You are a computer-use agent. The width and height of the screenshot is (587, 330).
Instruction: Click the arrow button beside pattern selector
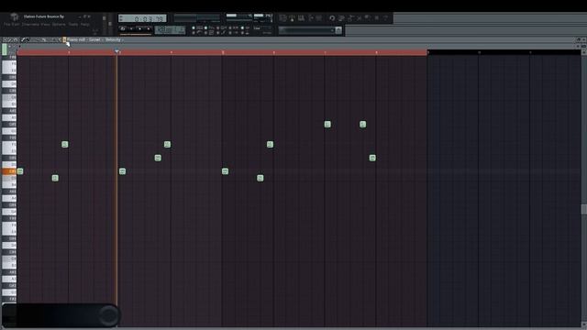(338, 30)
